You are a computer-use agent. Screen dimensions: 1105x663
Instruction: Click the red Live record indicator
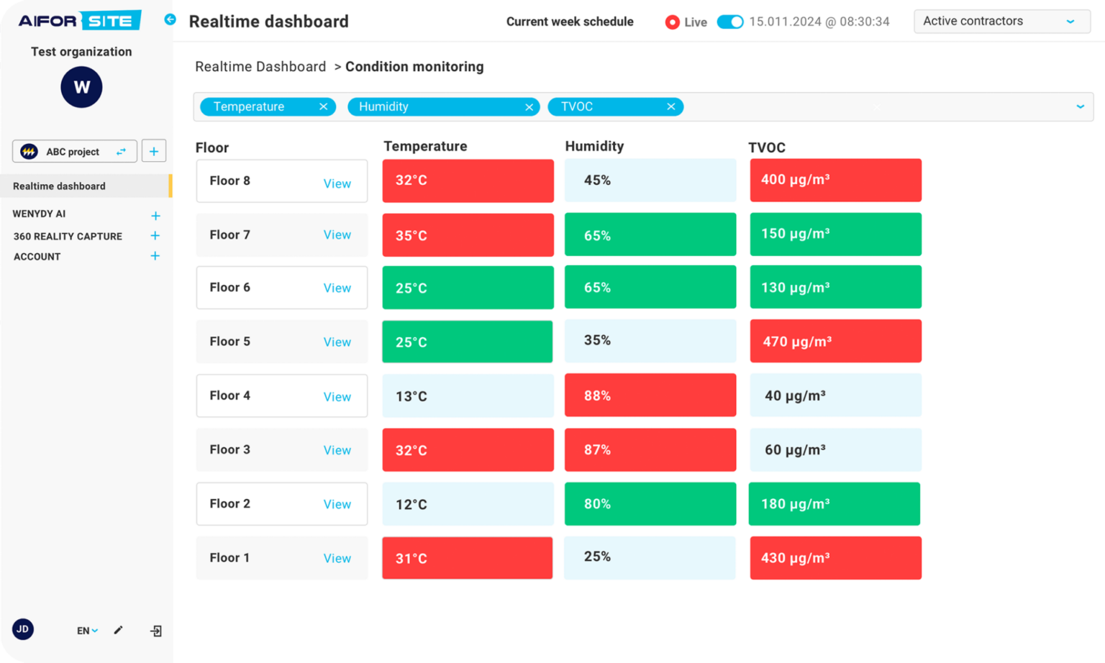[672, 22]
